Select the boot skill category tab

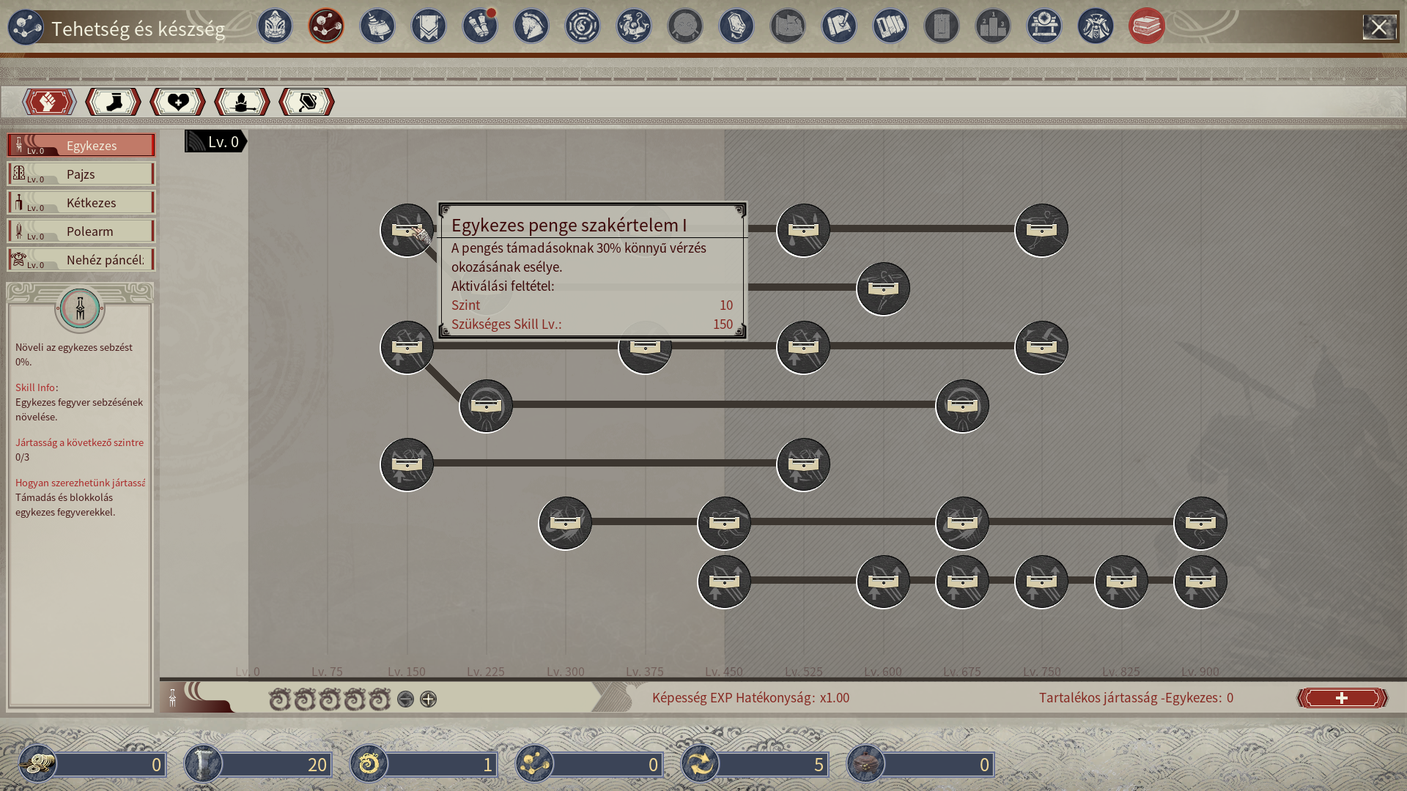tap(113, 102)
